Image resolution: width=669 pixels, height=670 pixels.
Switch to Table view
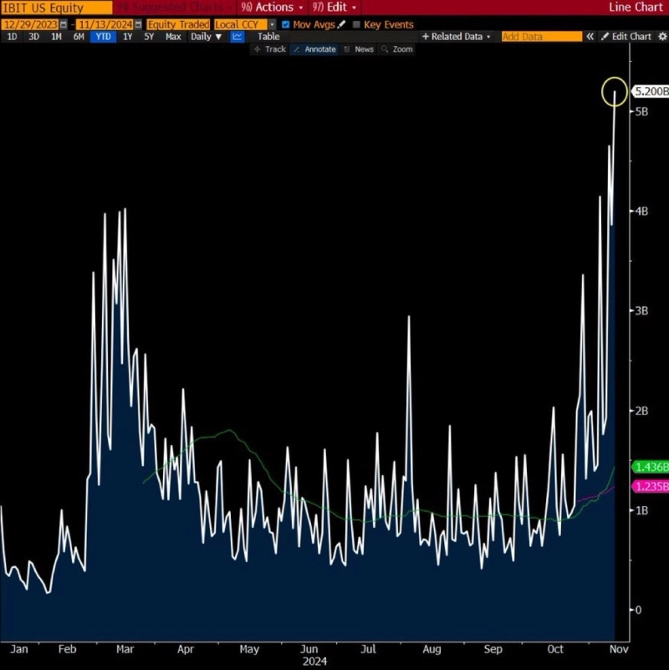pos(268,37)
